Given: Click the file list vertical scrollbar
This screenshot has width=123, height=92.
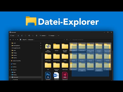Looking at the screenshot, I should (x=112, y=65).
